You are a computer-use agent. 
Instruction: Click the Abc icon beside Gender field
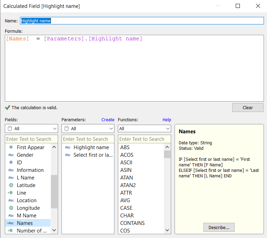tap(11, 155)
